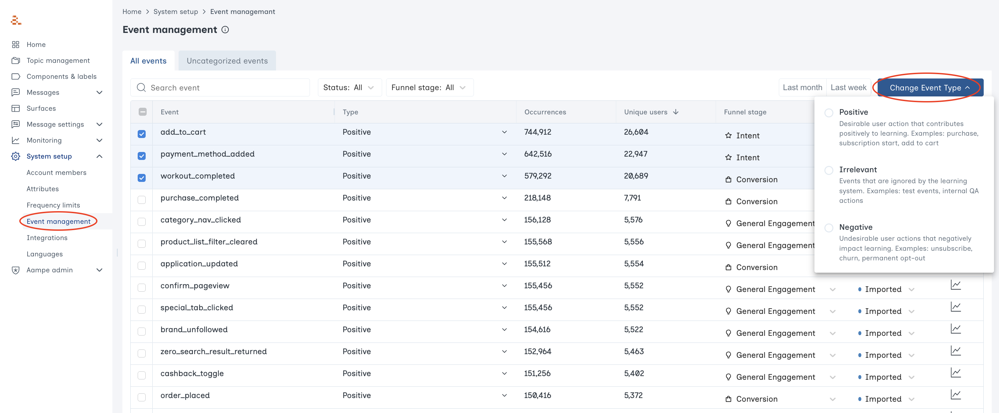Select the Negative event type radio

click(828, 228)
